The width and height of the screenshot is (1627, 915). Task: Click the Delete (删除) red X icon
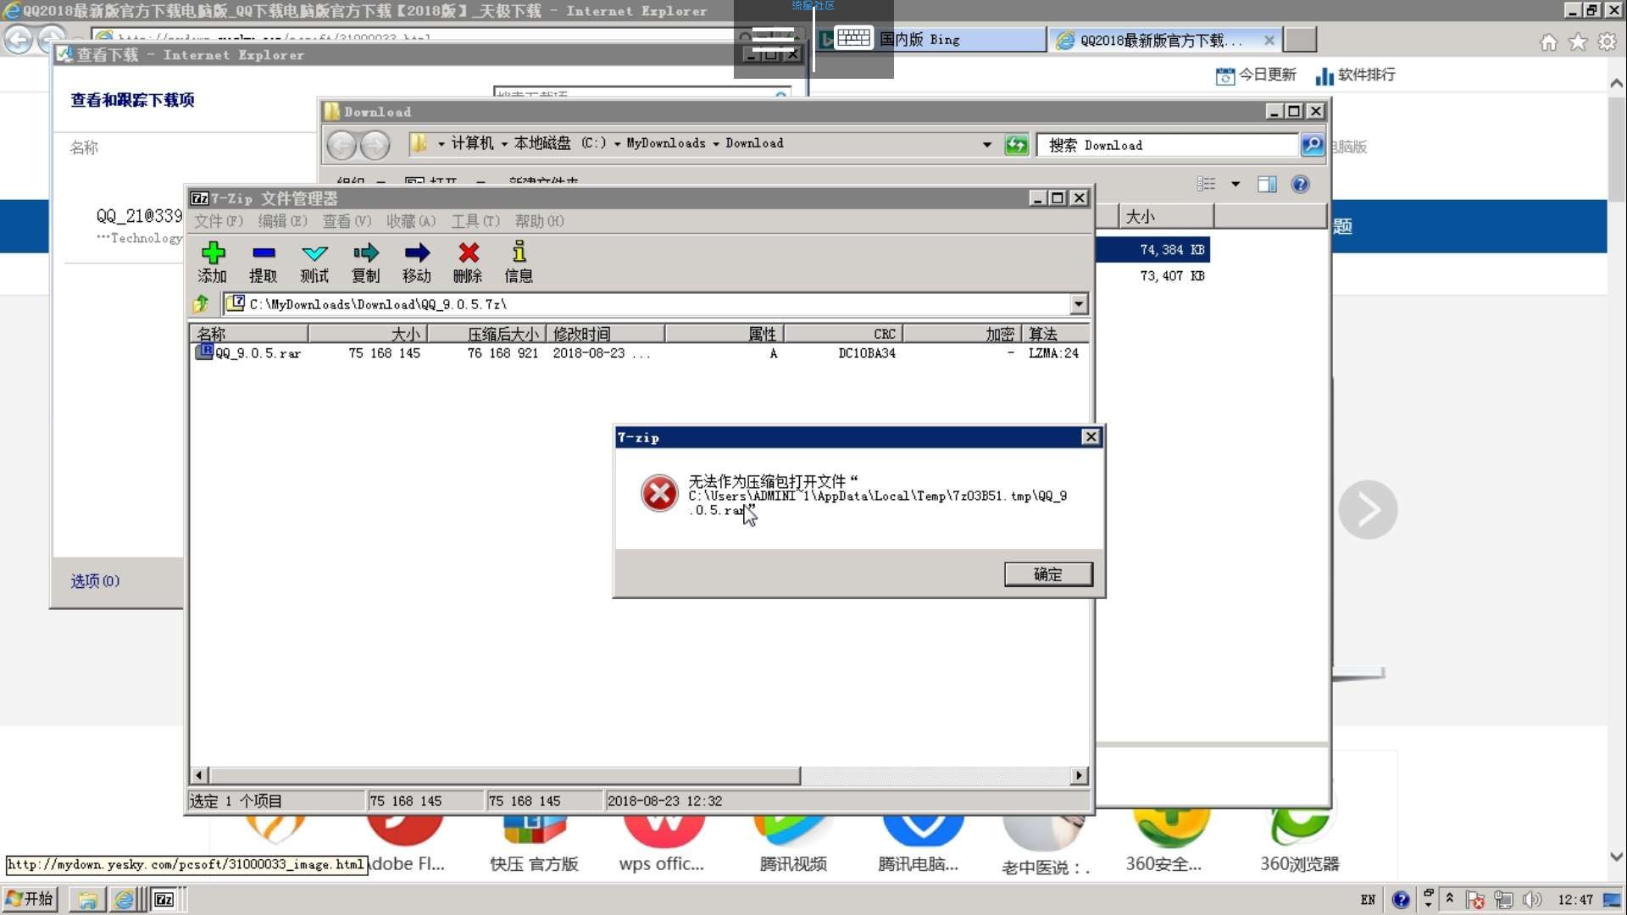coord(468,253)
